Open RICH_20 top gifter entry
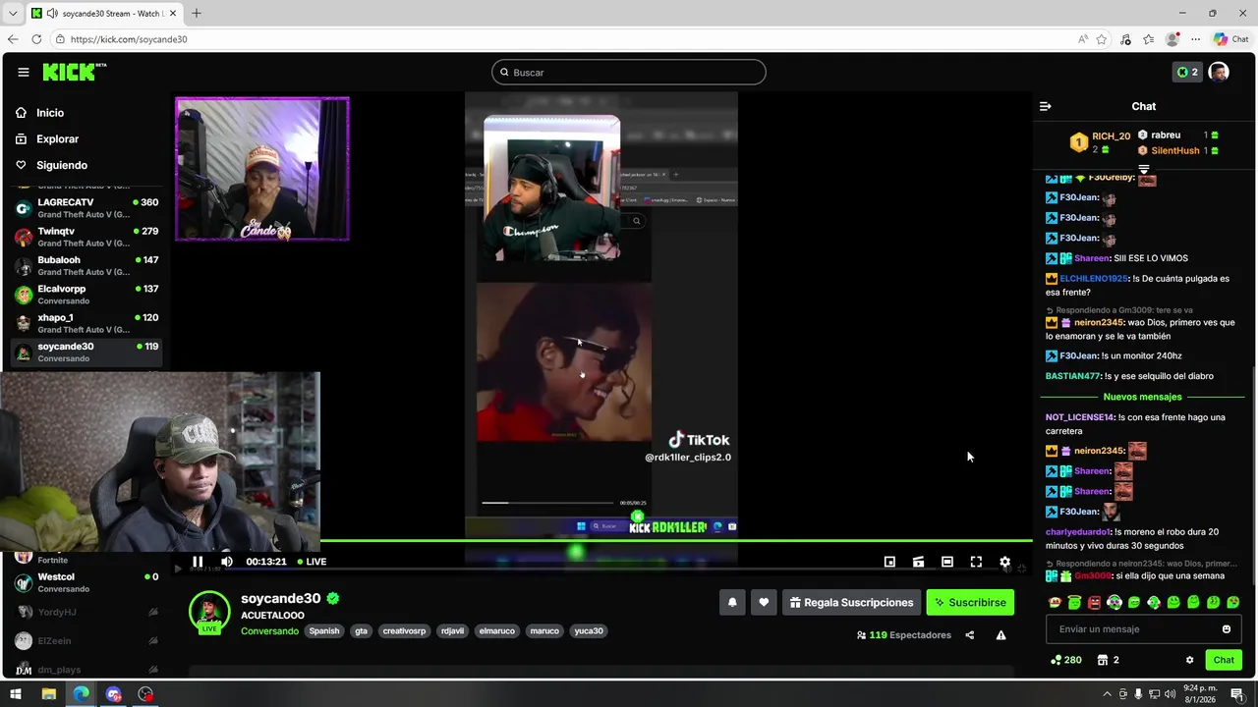1258x707 pixels. (1101, 142)
